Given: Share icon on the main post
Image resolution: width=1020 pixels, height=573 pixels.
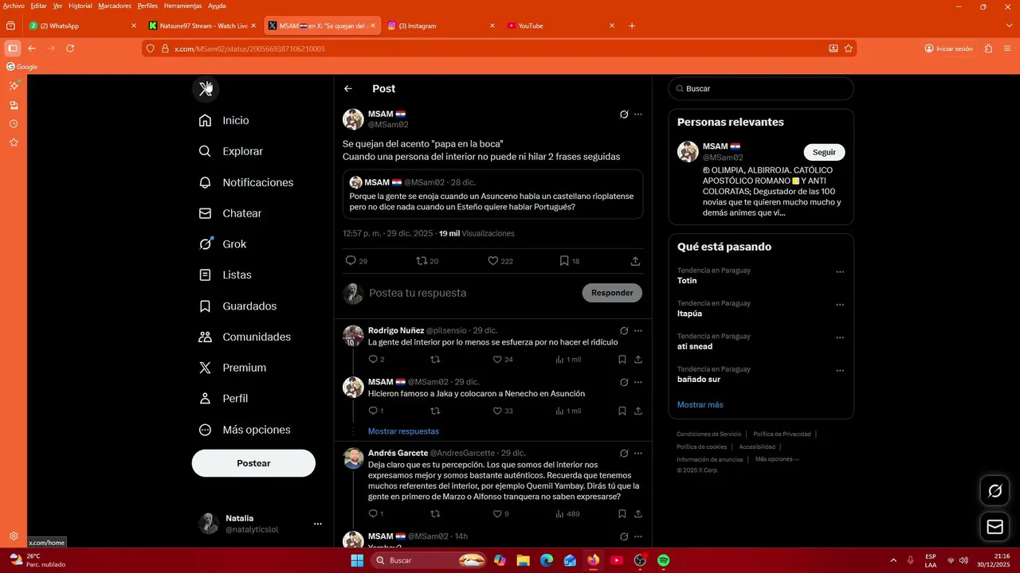Looking at the screenshot, I should [x=635, y=261].
